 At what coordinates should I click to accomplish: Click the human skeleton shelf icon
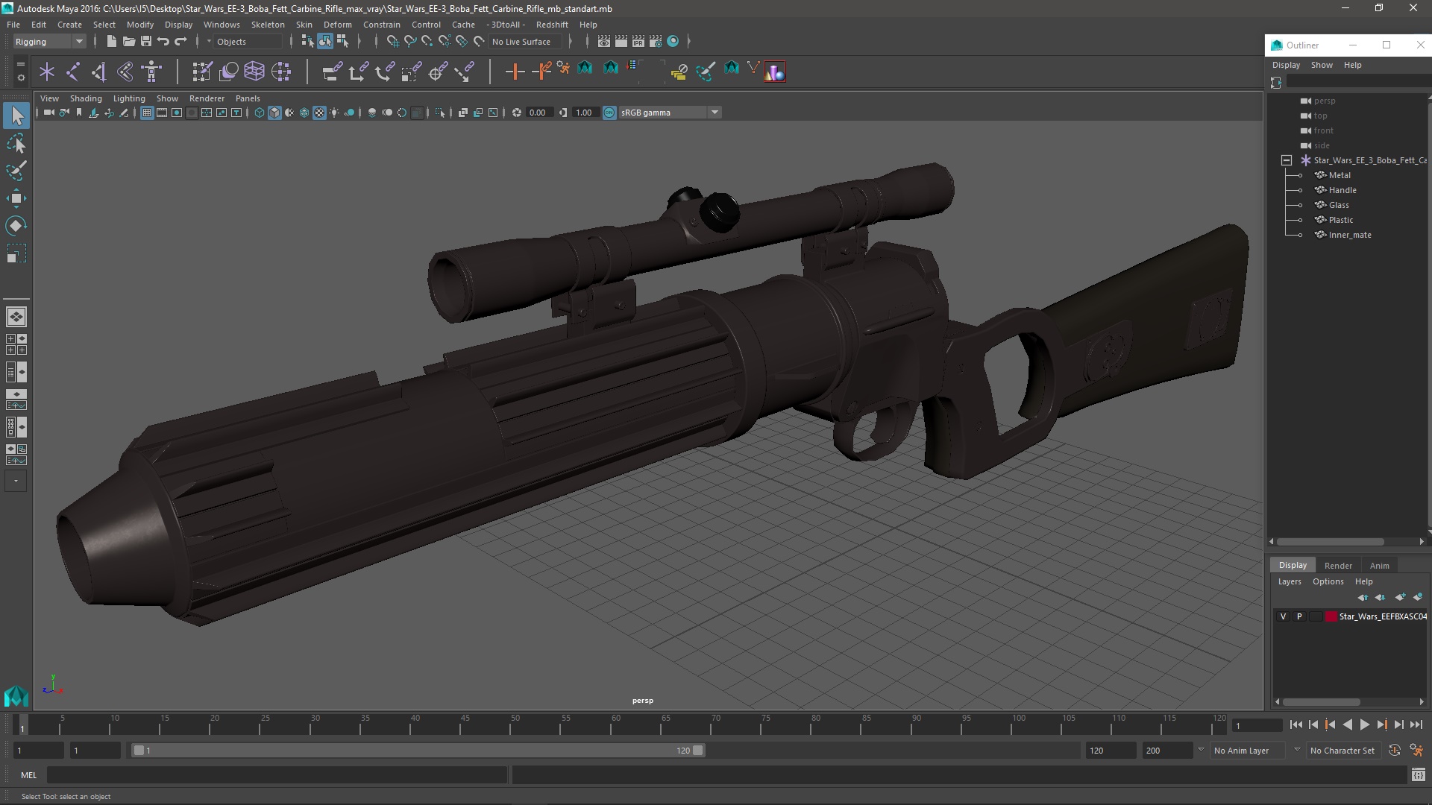[x=151, y=72]
